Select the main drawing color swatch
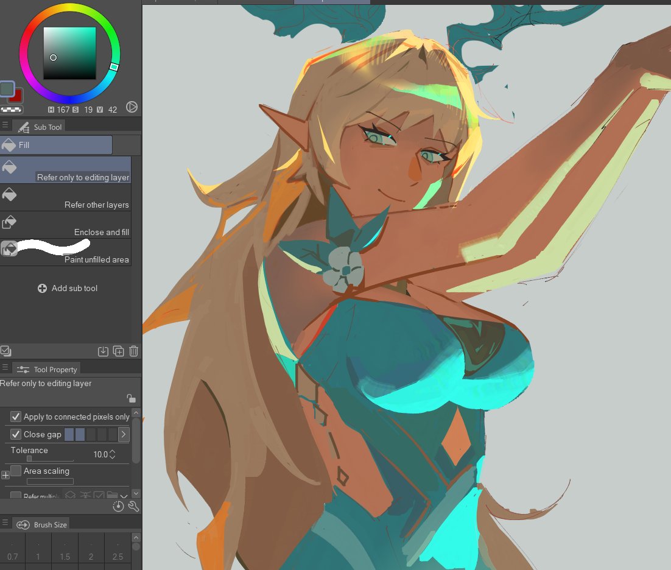Viewport: 671px width, 570px height. click(x=7, y=88)
